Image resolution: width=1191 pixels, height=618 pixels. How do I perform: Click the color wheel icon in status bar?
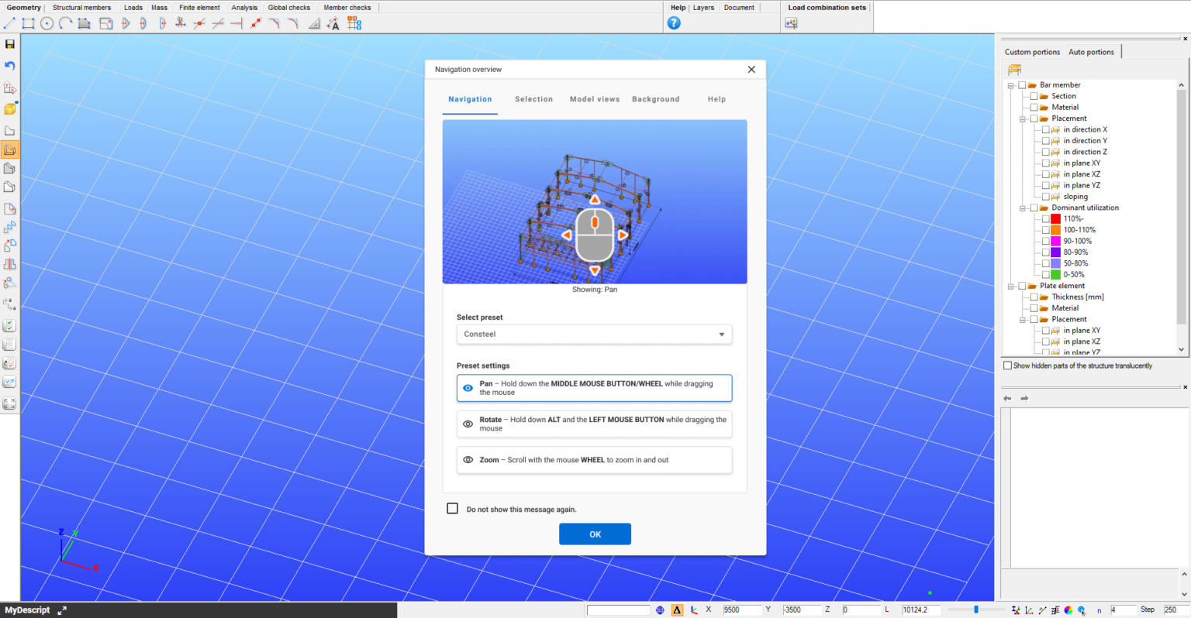point(1068,610)
